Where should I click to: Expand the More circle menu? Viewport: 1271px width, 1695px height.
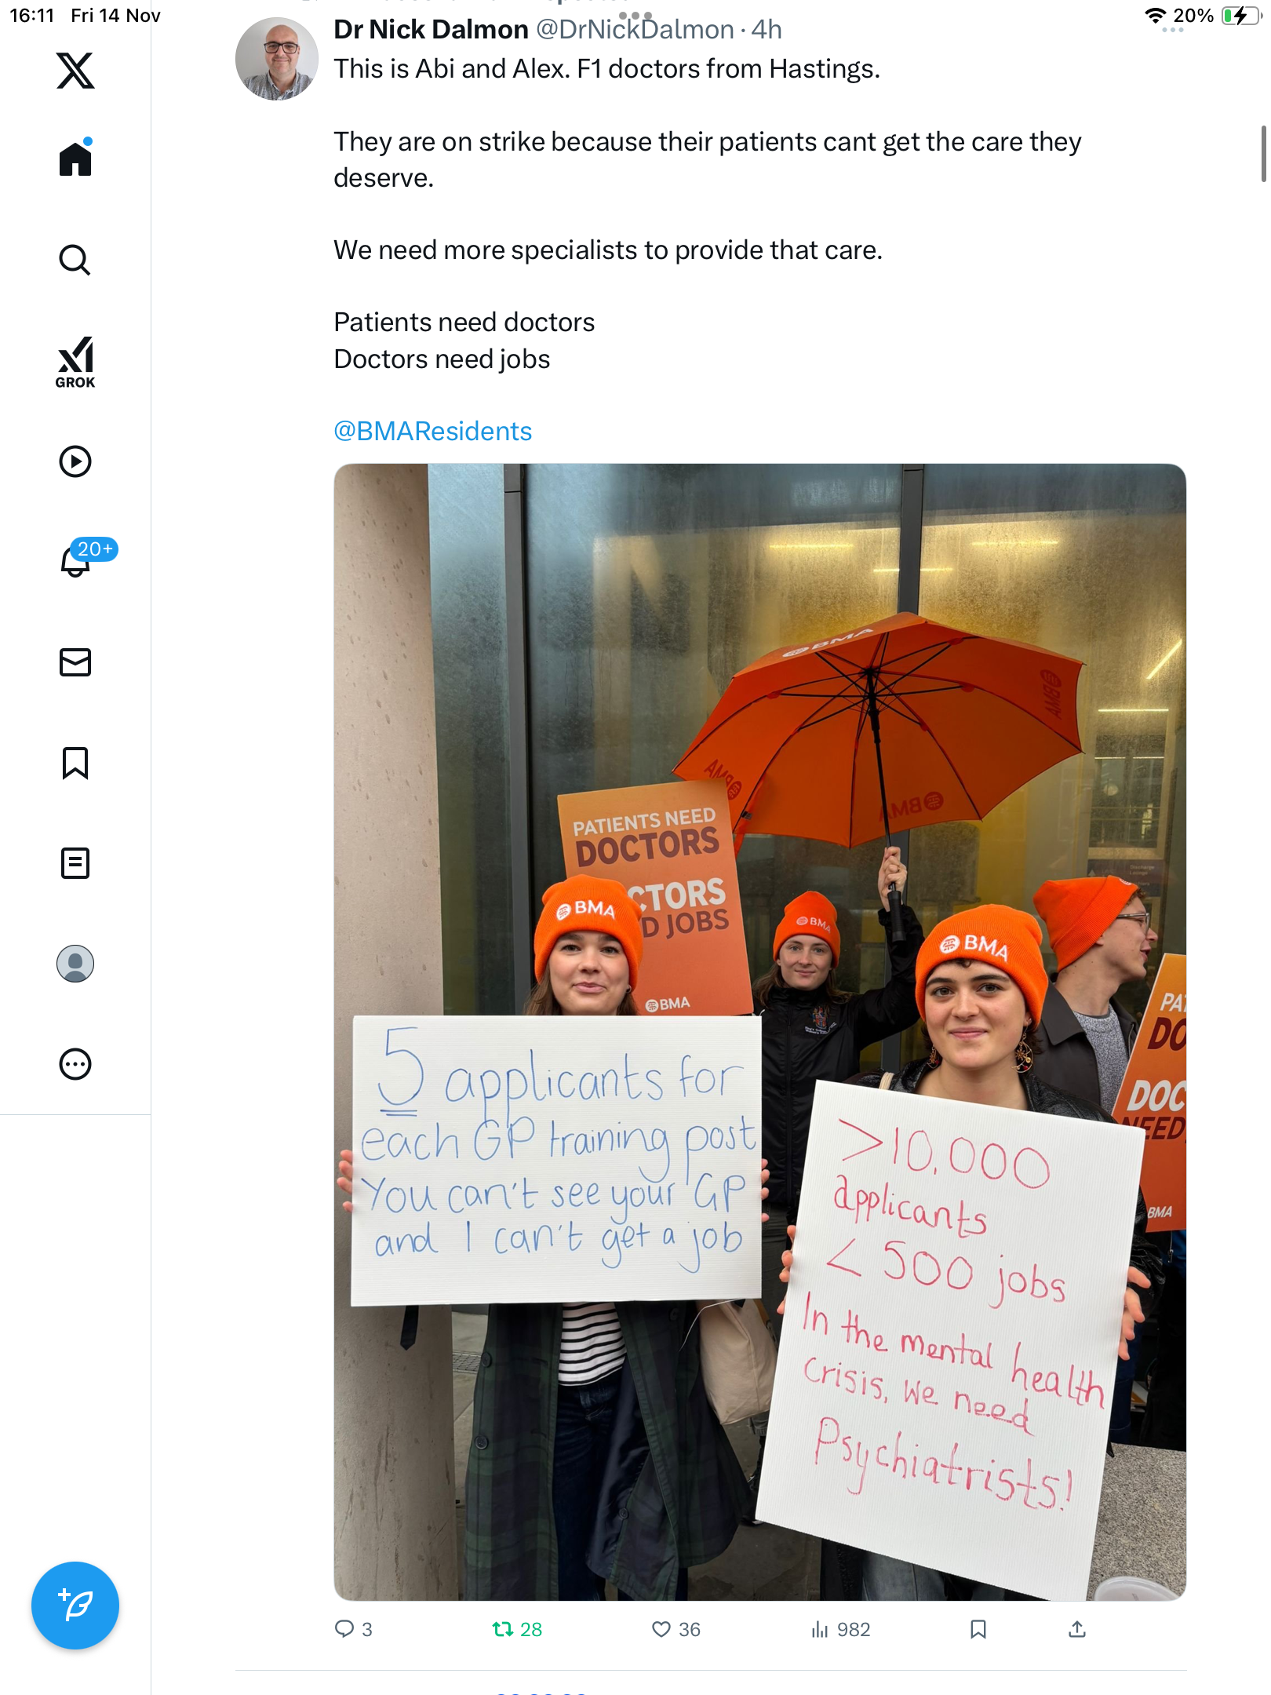pyautogui.click(x=75, y=1064)
